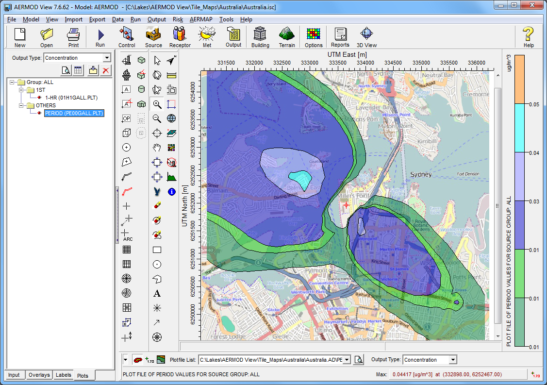Click the Run toolbar icon
The height and width of the screenshot is (385, 547).
tap(100, 36)
